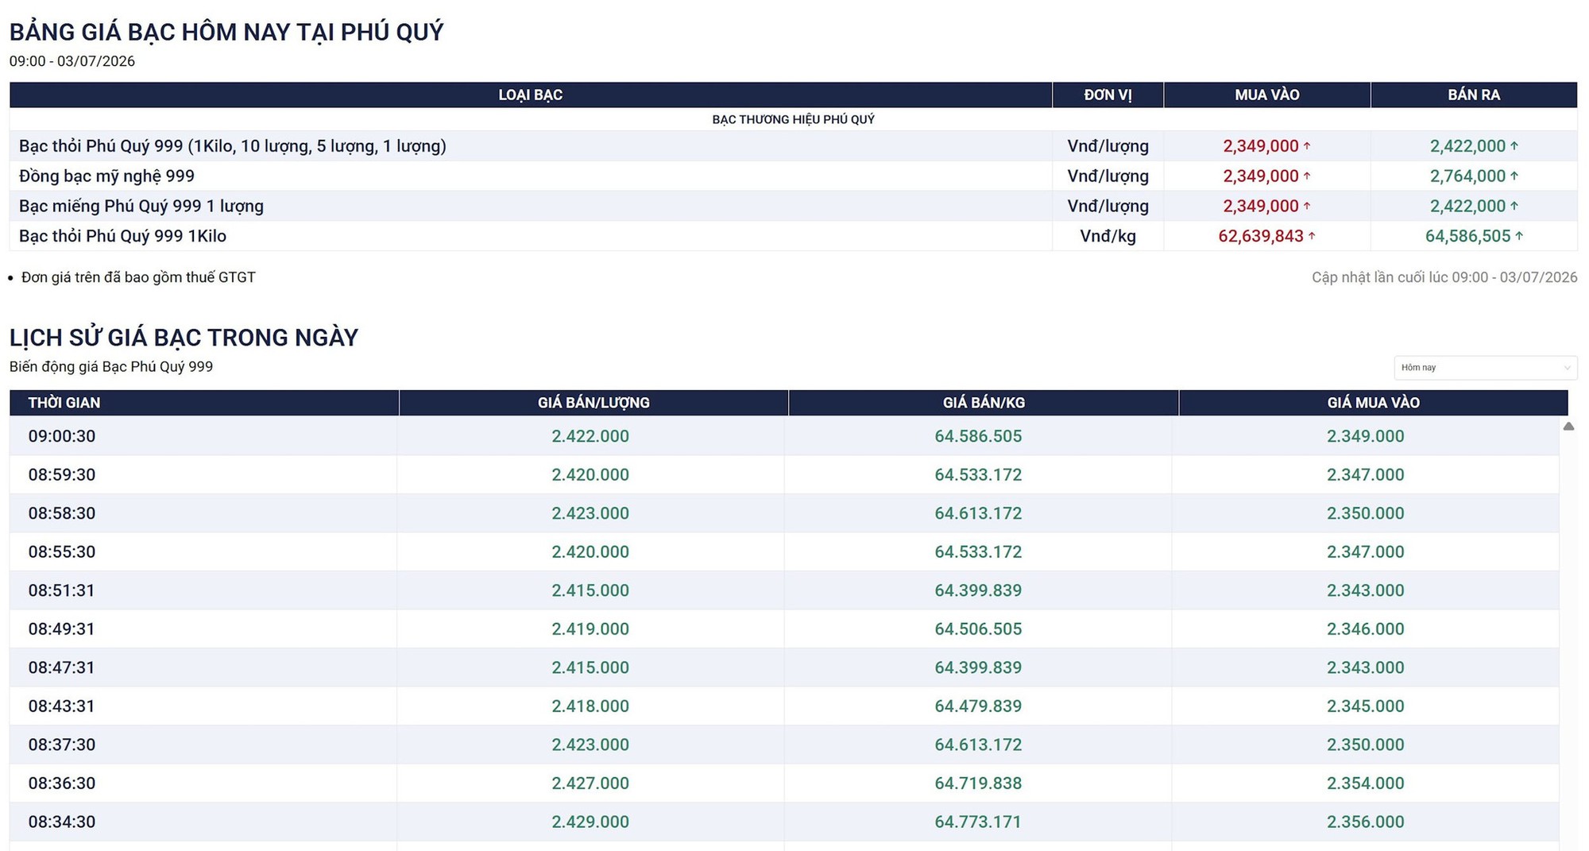Click up arrow next to Bạc thỏi 2,422,000 sell price
This screenshot has width=1589, height=851.
click(1514, 146)
